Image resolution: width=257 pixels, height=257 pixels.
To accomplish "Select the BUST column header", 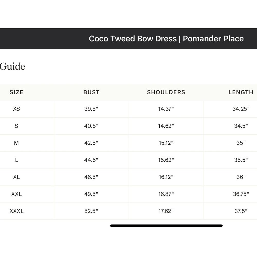I will coord(91,92).
